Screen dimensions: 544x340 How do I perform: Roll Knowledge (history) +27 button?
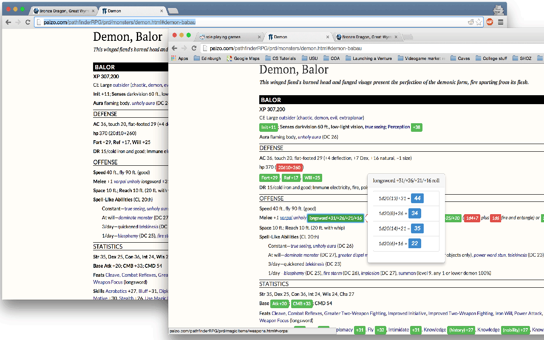tap(462, 330)
